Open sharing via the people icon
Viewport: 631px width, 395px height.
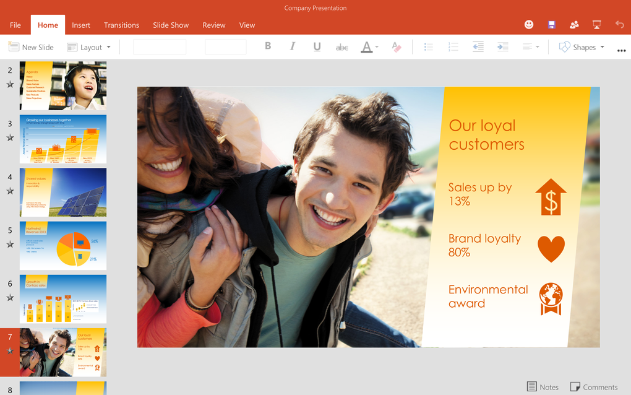click(x=574, y=24)
